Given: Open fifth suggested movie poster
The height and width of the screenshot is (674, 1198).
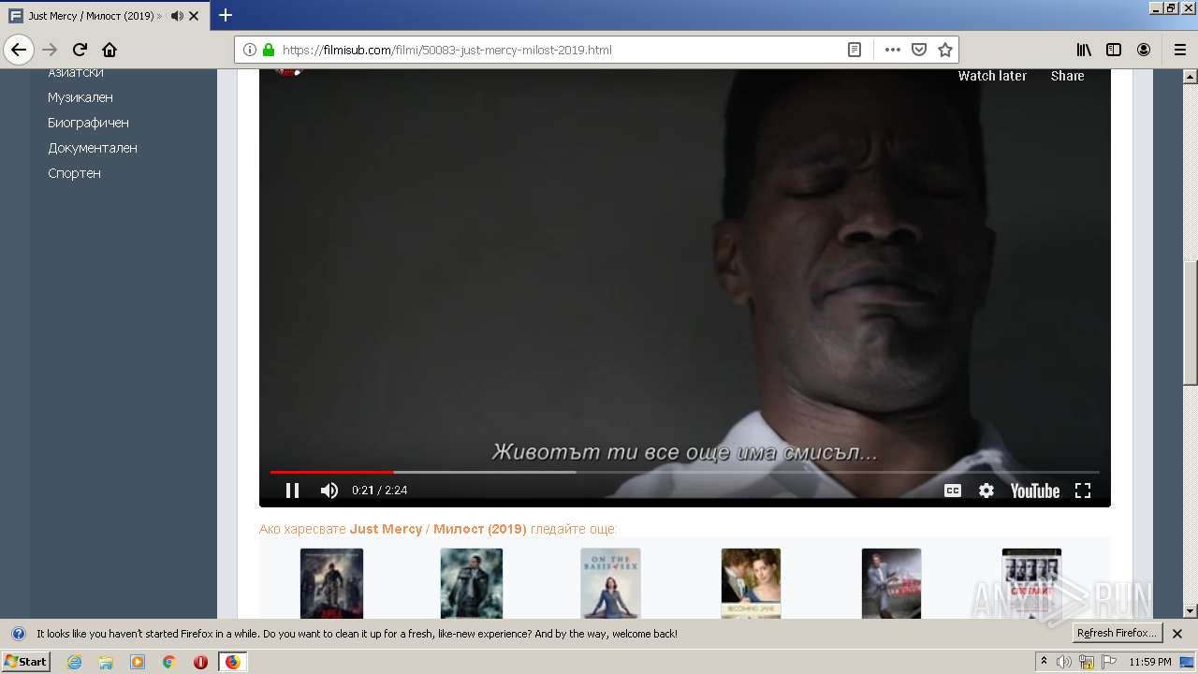Looking at the screenshot, I should click(891, 583).
